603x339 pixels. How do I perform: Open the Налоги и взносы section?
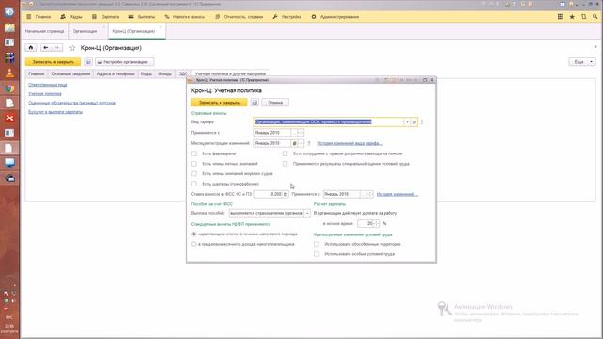tap(185, 17)
